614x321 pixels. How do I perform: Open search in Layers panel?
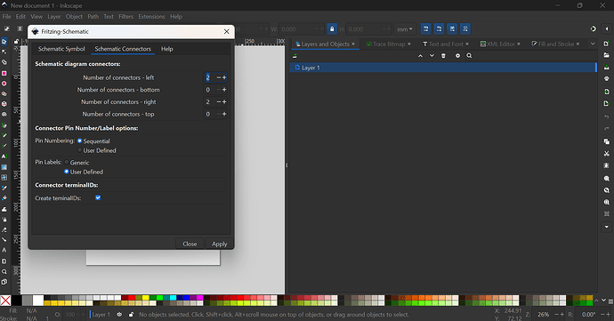[x=469, y=56]
